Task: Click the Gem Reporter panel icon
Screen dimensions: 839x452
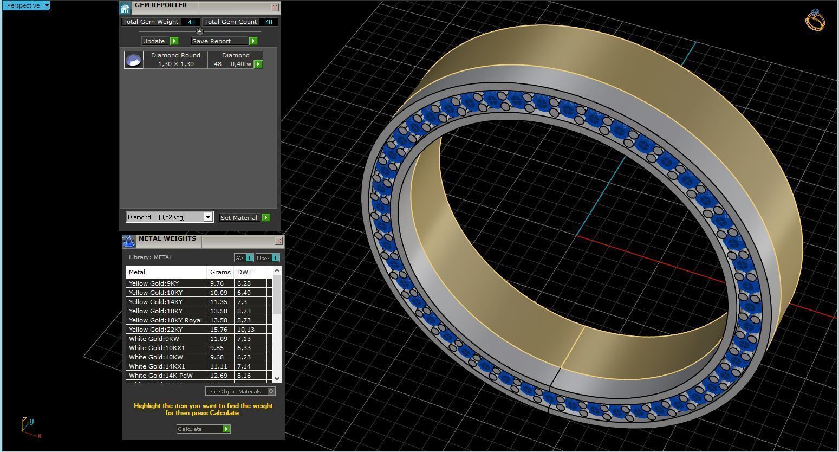Action: [125, 8]
